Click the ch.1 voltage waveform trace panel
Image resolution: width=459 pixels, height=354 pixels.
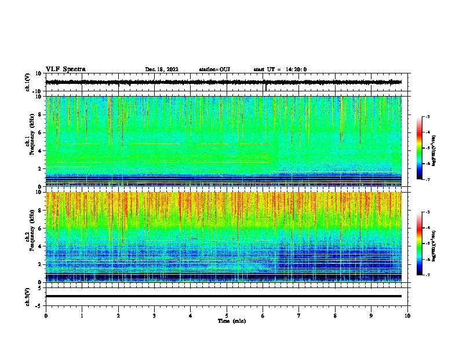227,82
